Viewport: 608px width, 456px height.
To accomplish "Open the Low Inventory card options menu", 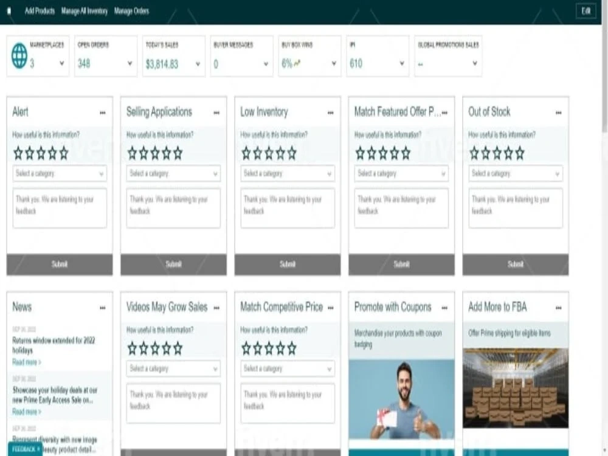I will tap(330, 113).
